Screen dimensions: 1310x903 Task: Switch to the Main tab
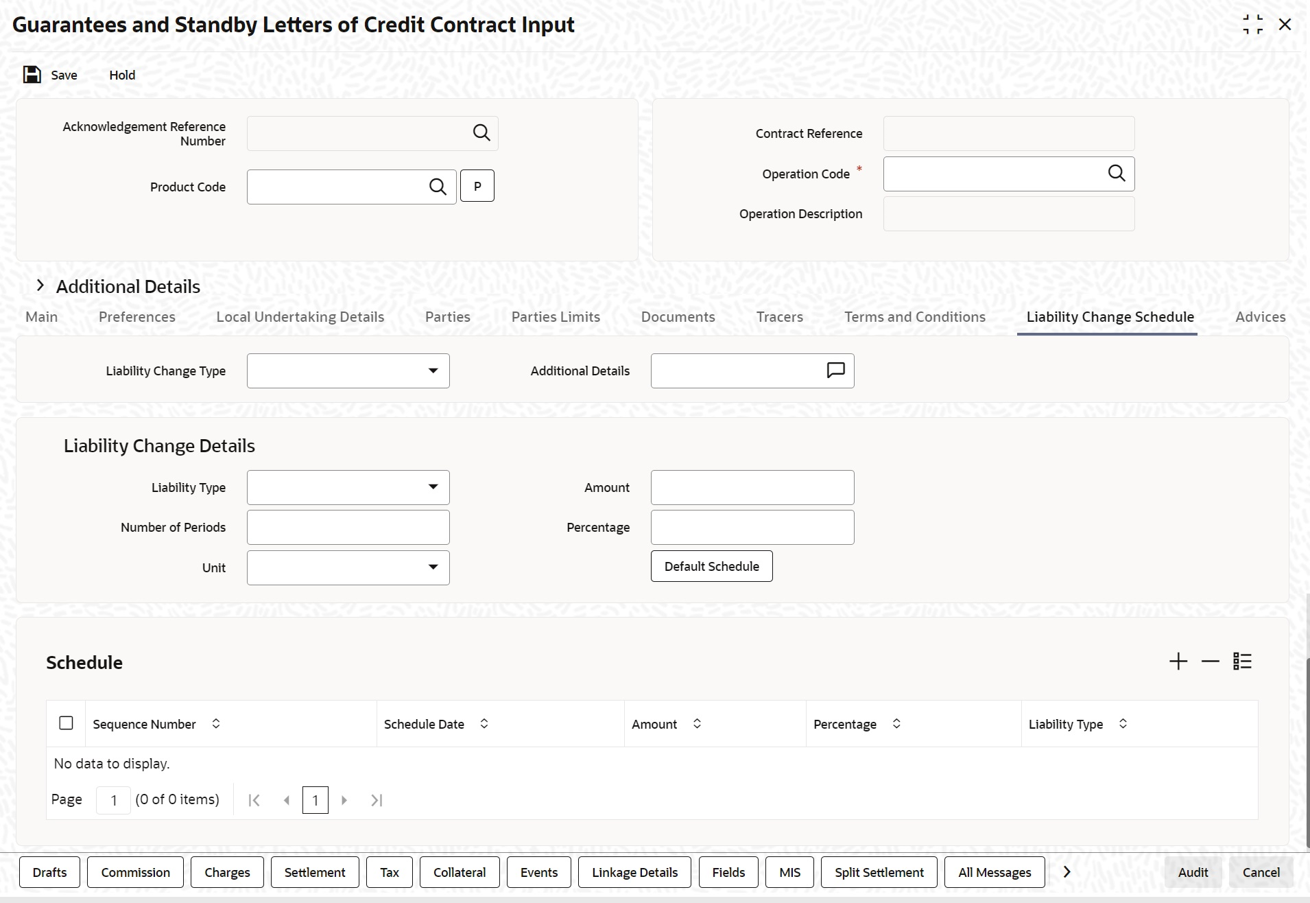[x=41, y=317]
